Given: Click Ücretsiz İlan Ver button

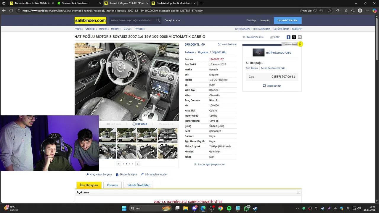Looking at the screenshot, I should tap(288, 20).
